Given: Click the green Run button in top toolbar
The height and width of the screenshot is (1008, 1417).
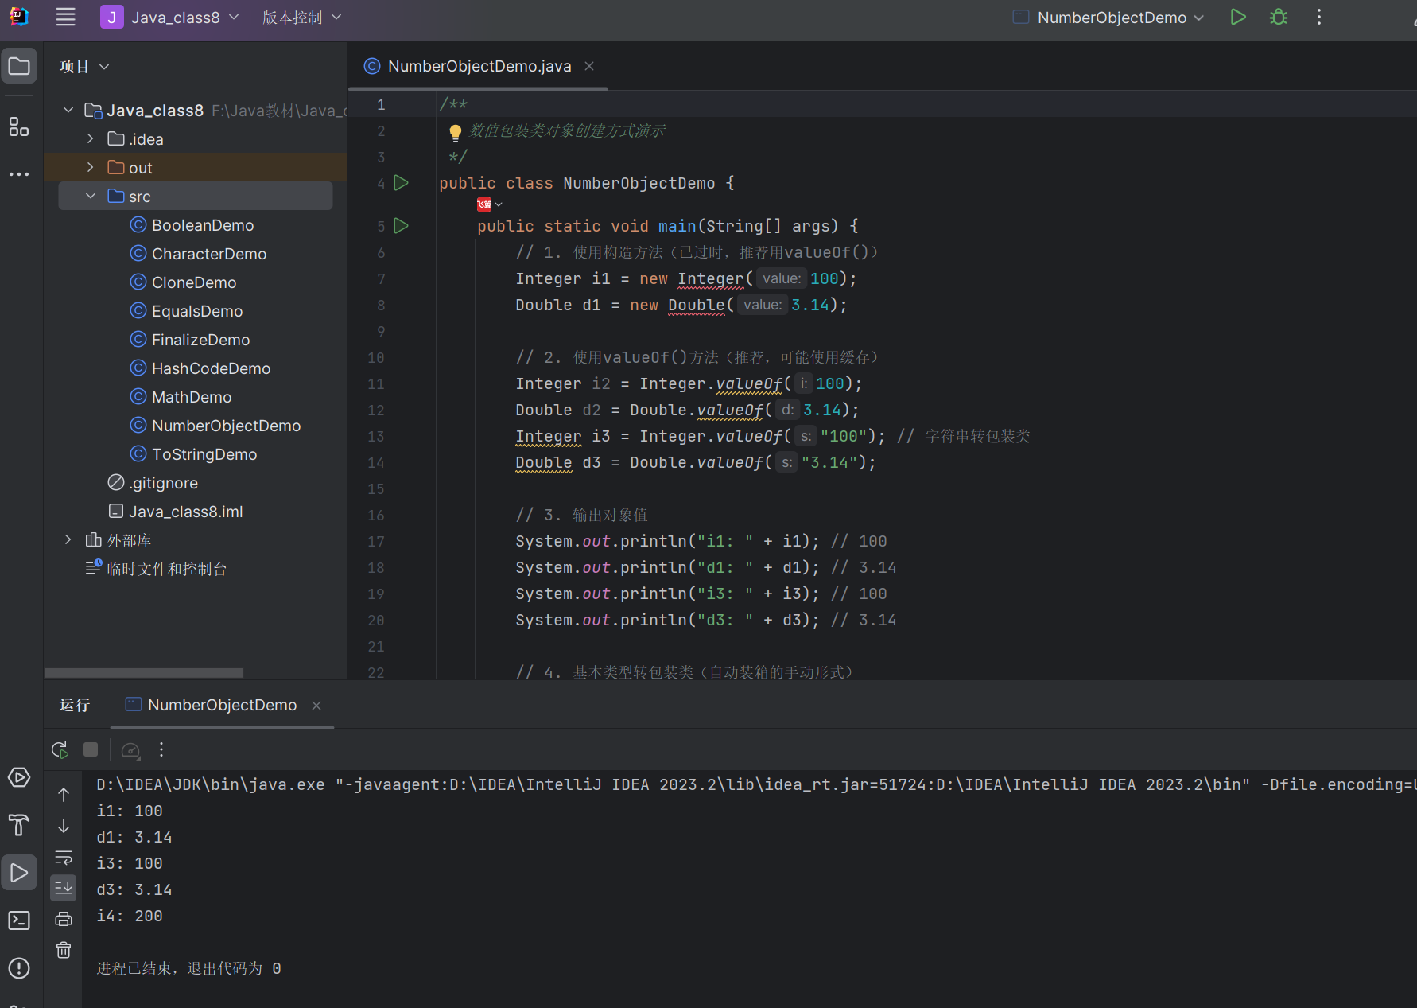Looking at the screenshot, I should pyautogui.click(x=1237, y=18).
